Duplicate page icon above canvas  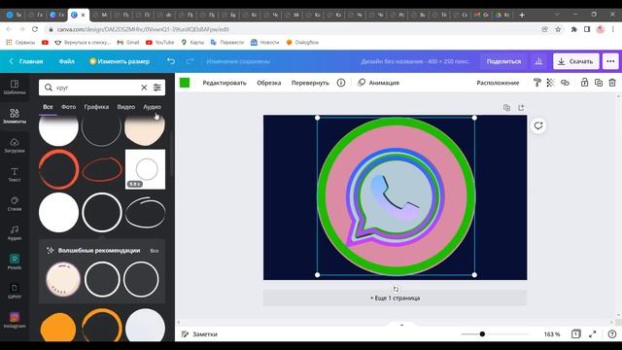point(506,108)
